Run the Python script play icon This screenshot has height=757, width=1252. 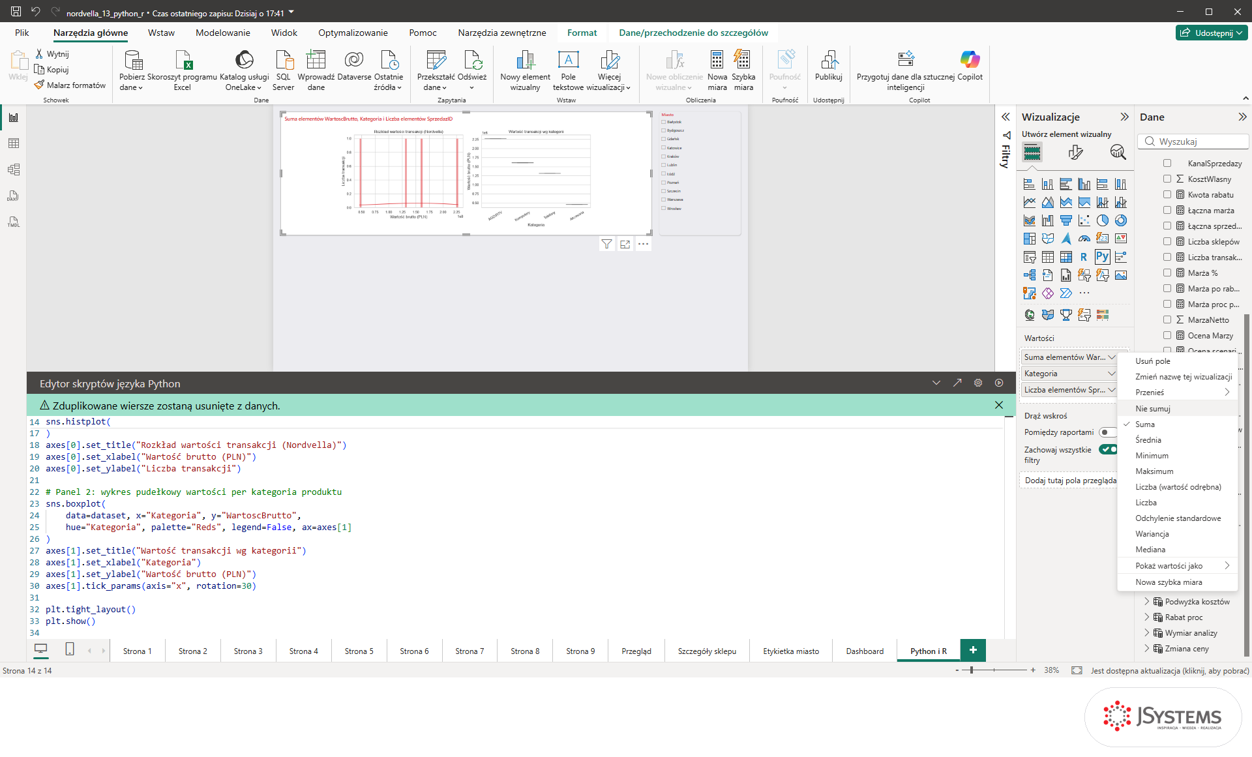tap(999, 383)
